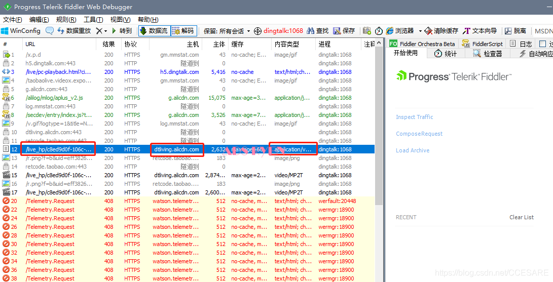The height and width of the screenshot is (282, 553).
Task: Click the ComposeRequest link
Action: pos(419,134)
